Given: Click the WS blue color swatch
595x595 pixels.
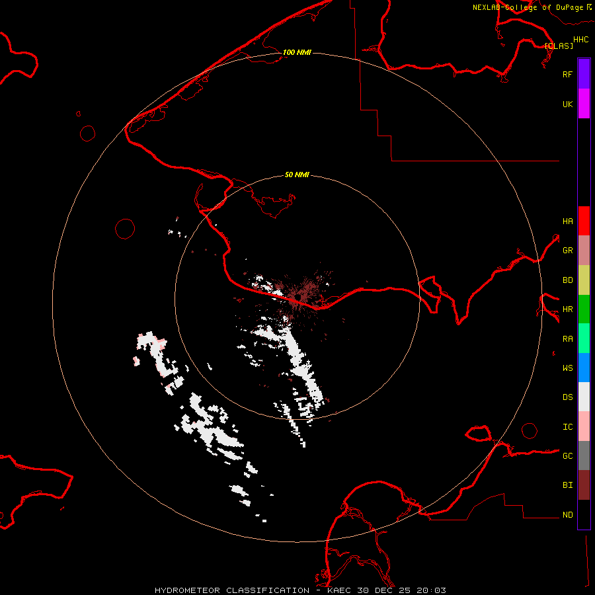Looking at the screenshot, I should point(584,368).
